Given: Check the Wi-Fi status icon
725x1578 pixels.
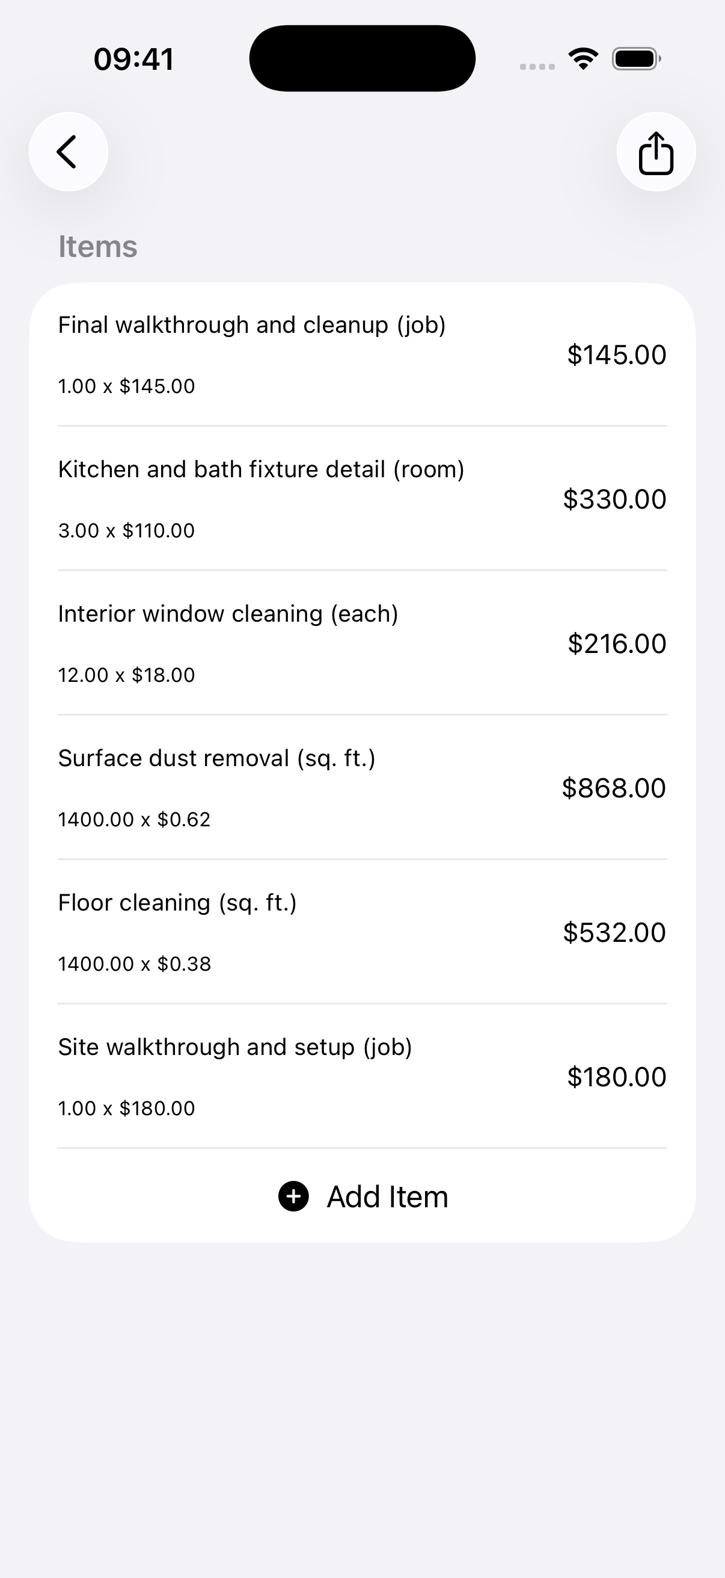Looking at the screenshot, I should (x=583, y=59).
